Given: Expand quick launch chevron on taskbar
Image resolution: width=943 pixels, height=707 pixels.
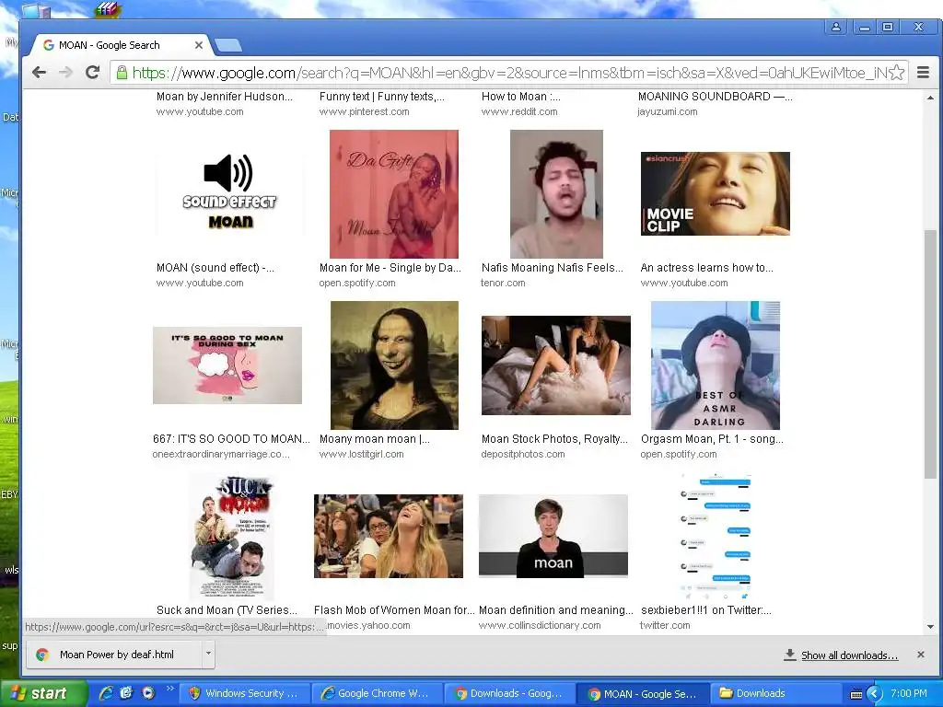Looking at the screenshot, I should click(169, 689).
